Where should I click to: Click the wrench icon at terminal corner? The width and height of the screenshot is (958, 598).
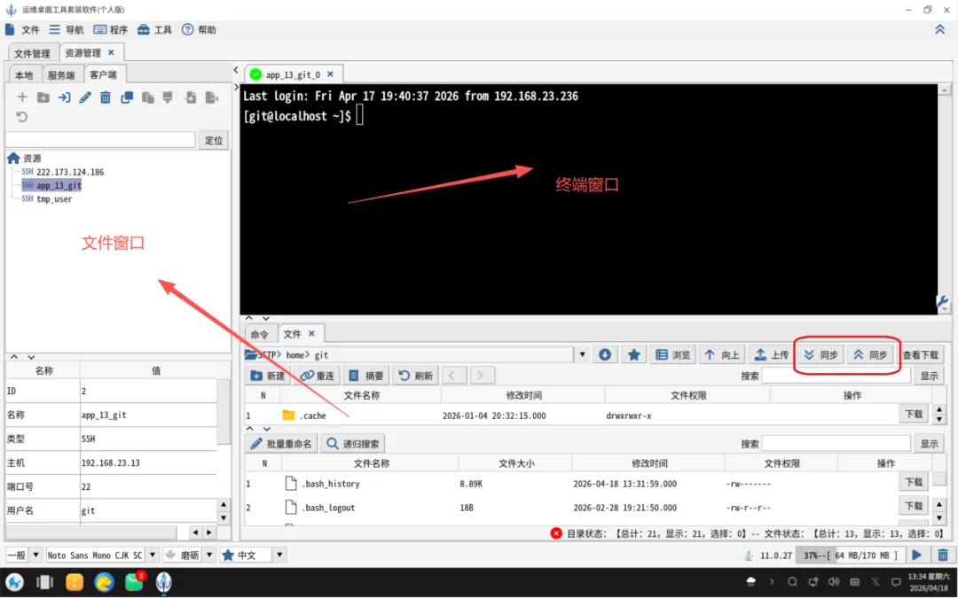click(941, 301)
